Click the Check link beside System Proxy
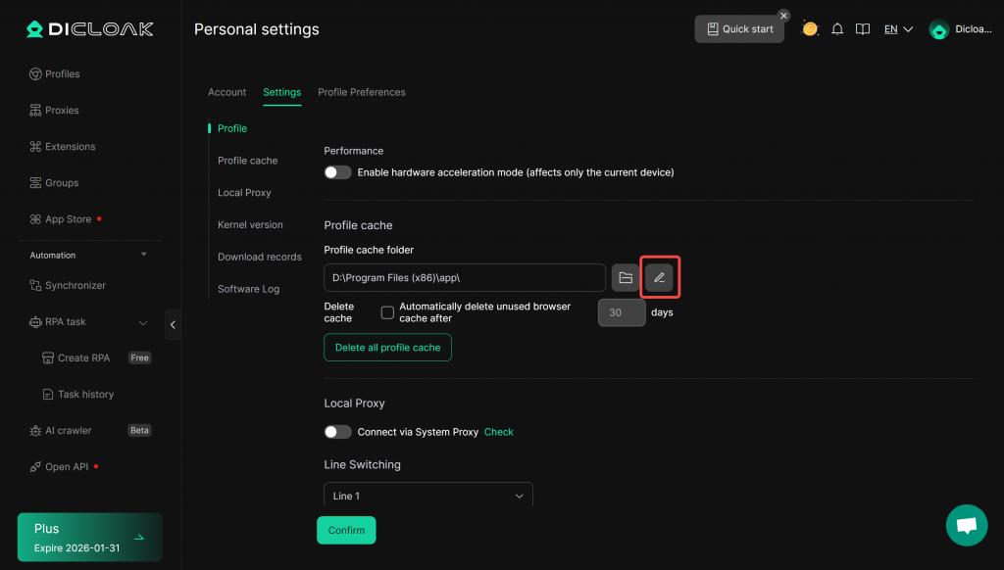Image resolution: width=1004 pixels, height=570 pixels. (498, 432)
